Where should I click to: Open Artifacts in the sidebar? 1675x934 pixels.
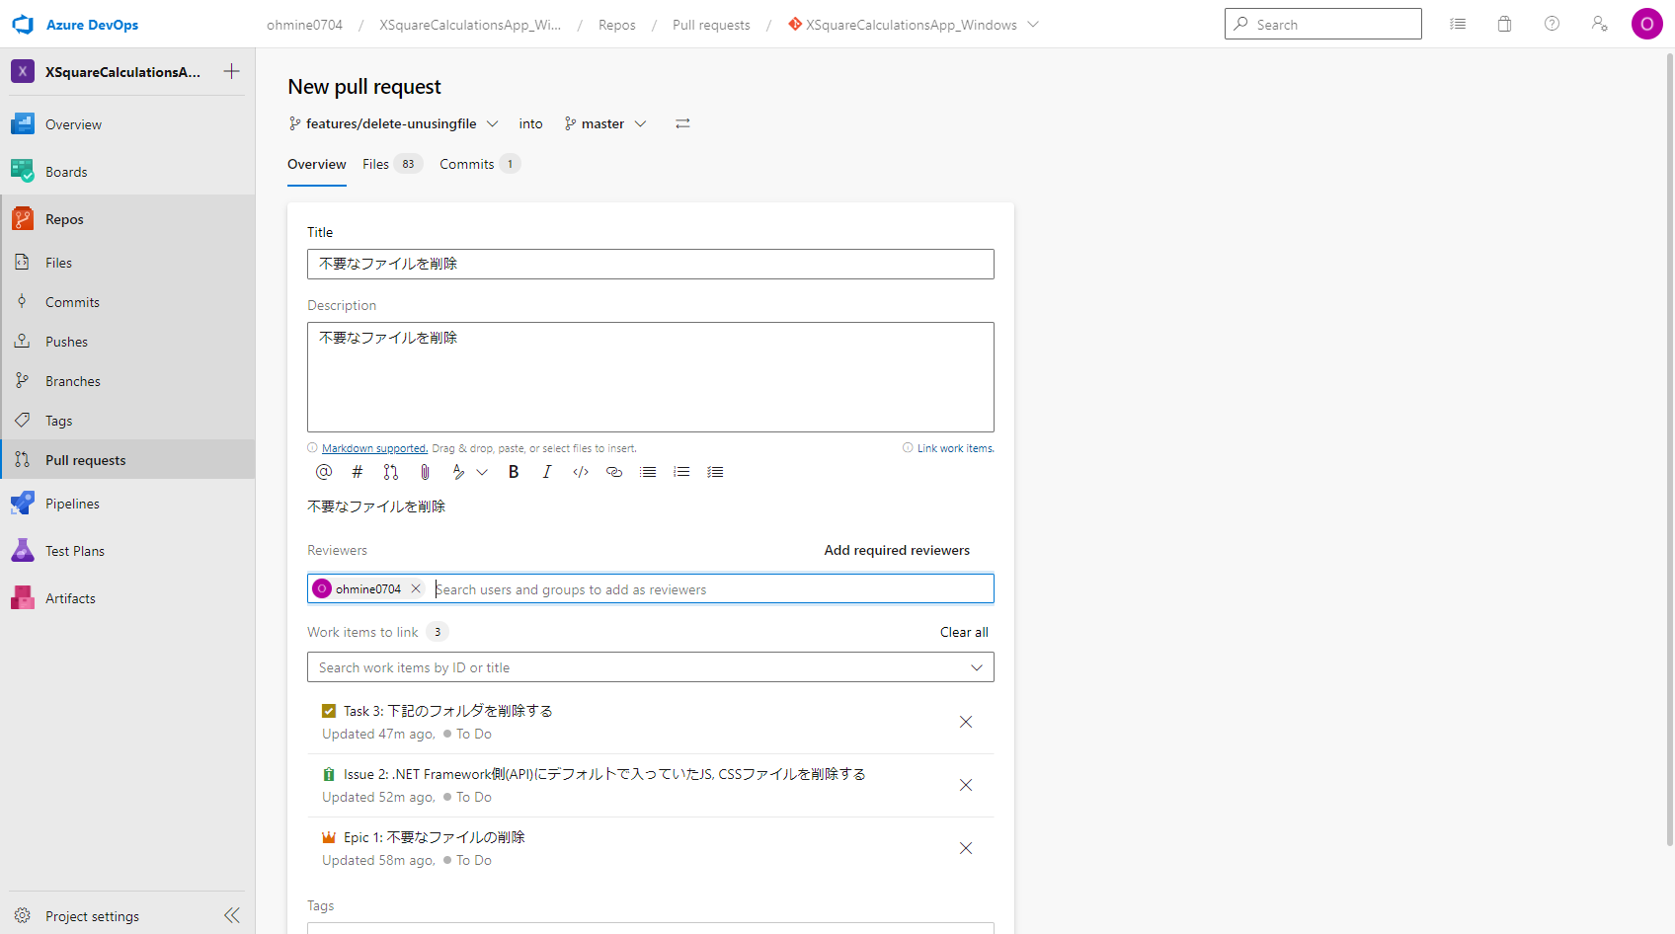[x=127, y=598]
